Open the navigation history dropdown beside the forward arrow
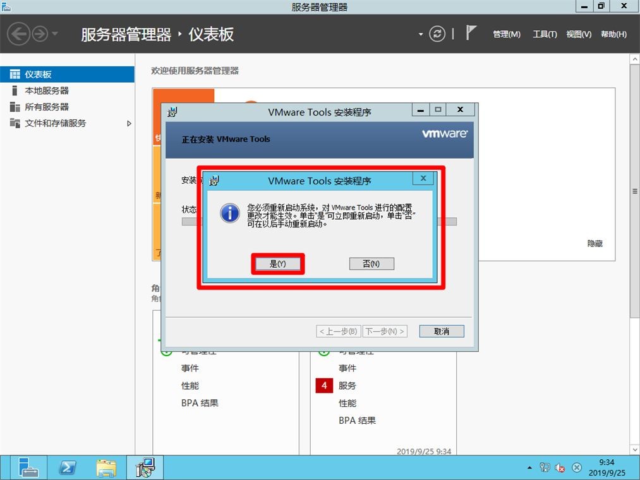Viewport: 640px width, 480px height. [55, 34]
